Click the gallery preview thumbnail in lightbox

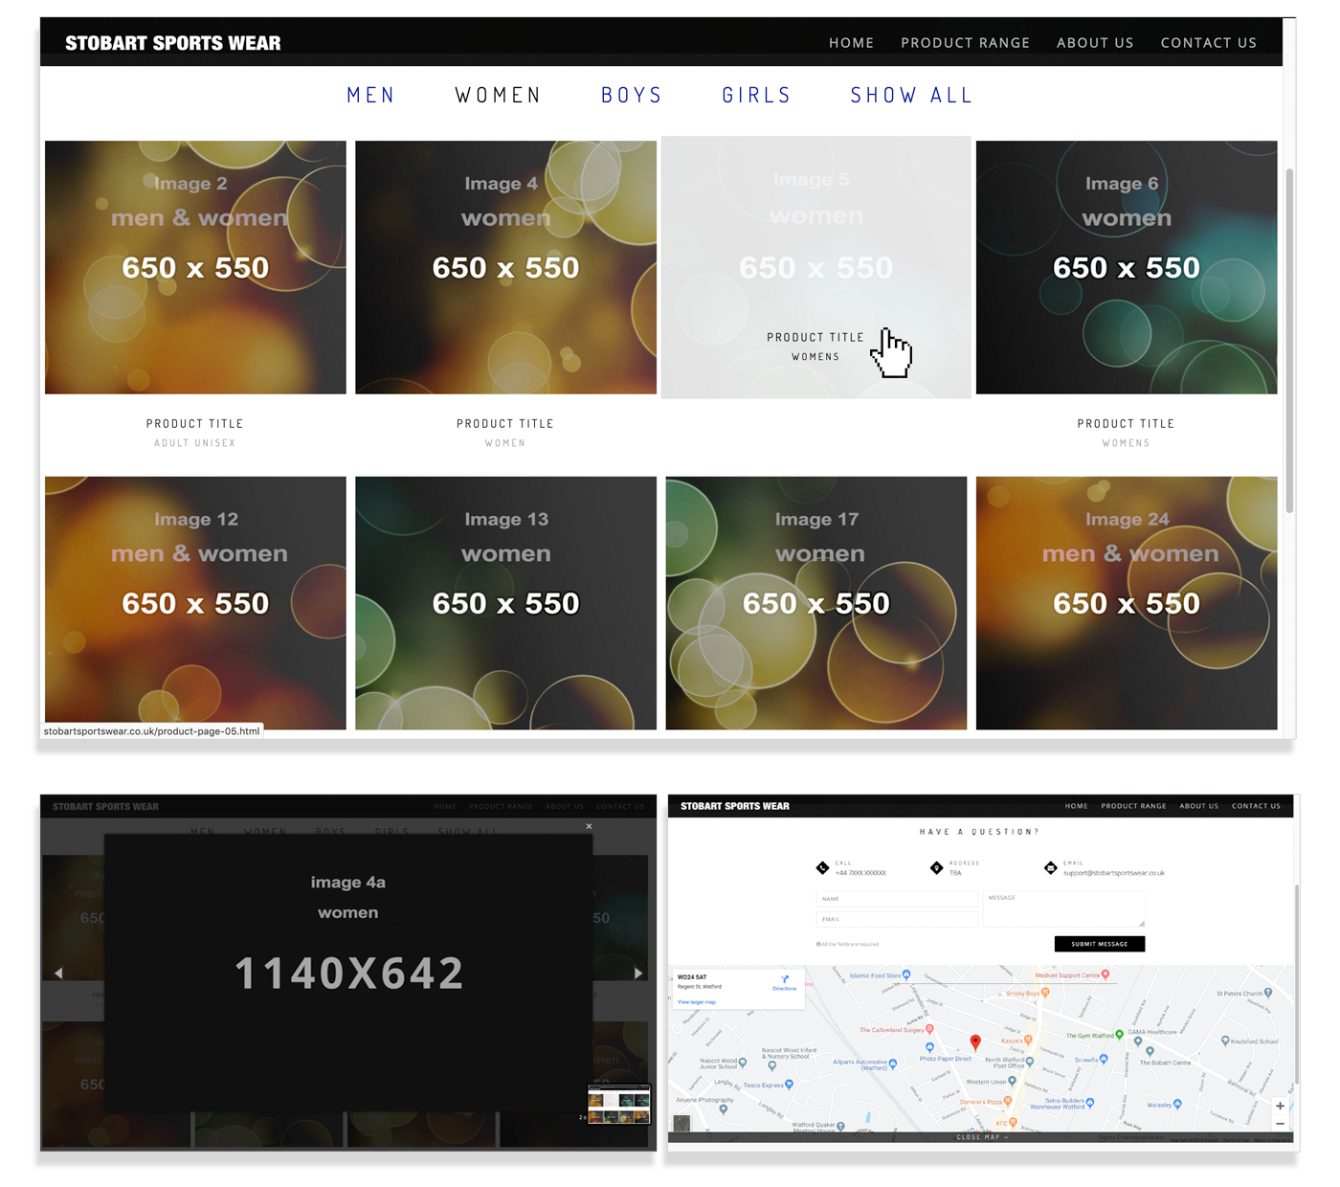pyautogui.click(x=618, y=1103)
